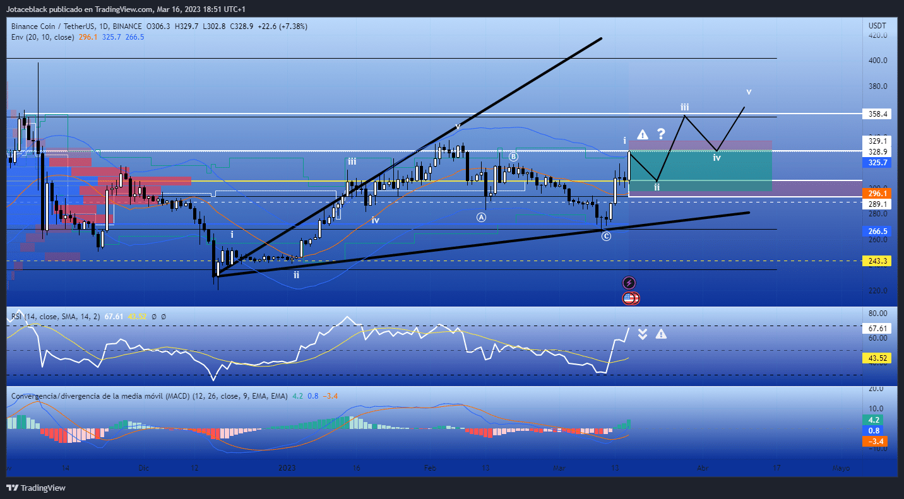904x499 pixels.
Task: Click the 400.0 price scale value
Action: [878, 61]
